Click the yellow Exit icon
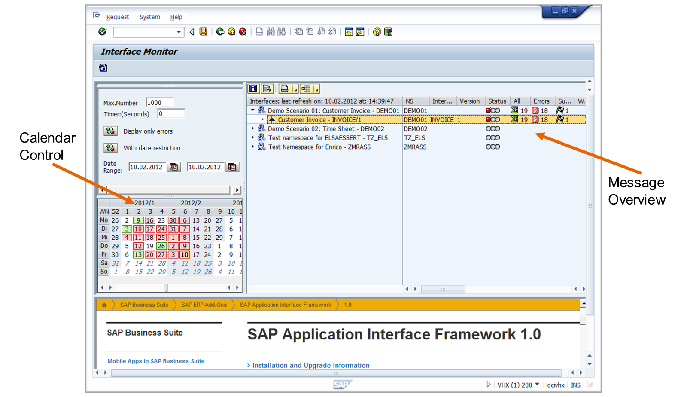Screen dimensions: 687x397 tap(231, 32)
